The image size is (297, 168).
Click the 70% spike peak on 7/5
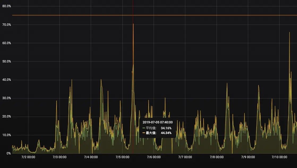[133, 24]
